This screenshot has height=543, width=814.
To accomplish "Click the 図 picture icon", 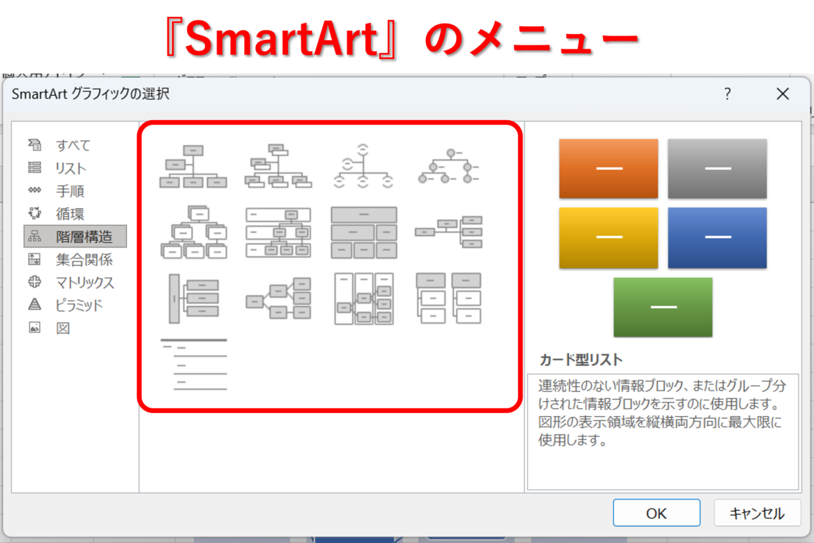I will [35, 328].
